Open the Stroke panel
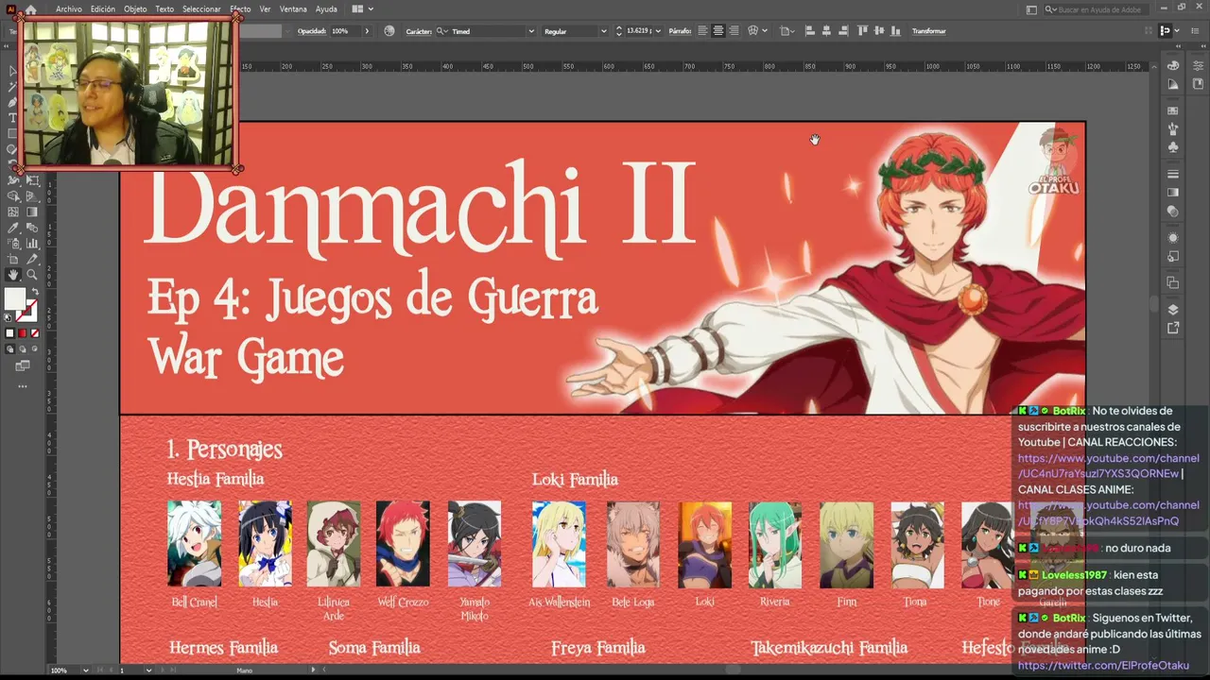The height and width of the screenshot is (680, 1210). 1173,174
